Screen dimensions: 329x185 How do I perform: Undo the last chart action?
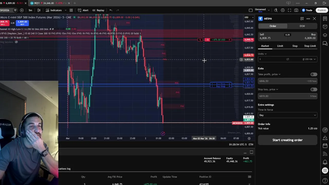point(111,10)
